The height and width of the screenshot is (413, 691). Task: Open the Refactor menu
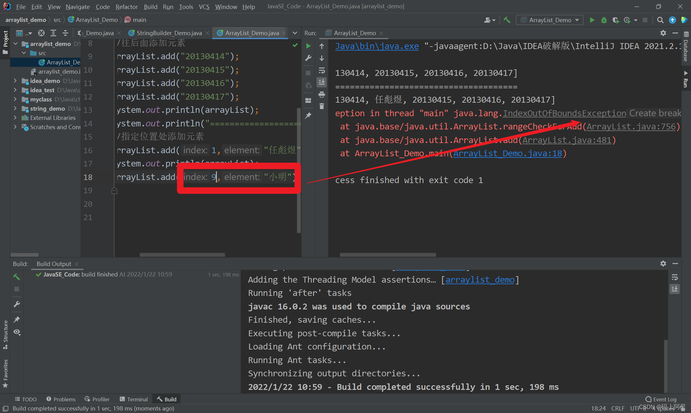[x=126, y=6]
